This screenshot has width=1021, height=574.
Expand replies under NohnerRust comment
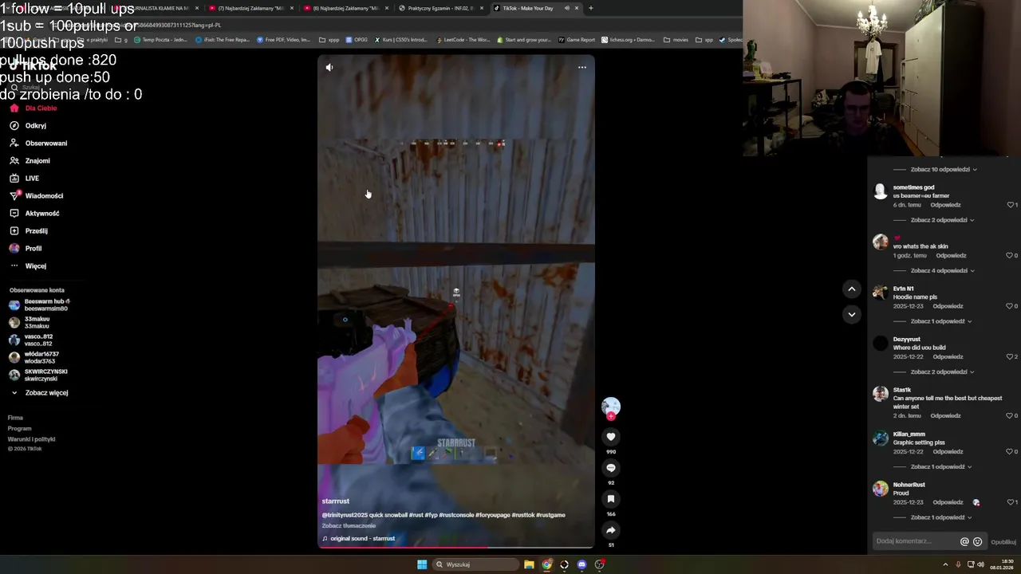[x=940, y=517]
